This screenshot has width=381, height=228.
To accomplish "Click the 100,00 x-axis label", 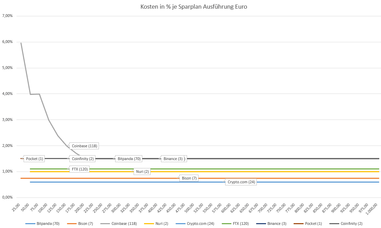I will [43, 208].
